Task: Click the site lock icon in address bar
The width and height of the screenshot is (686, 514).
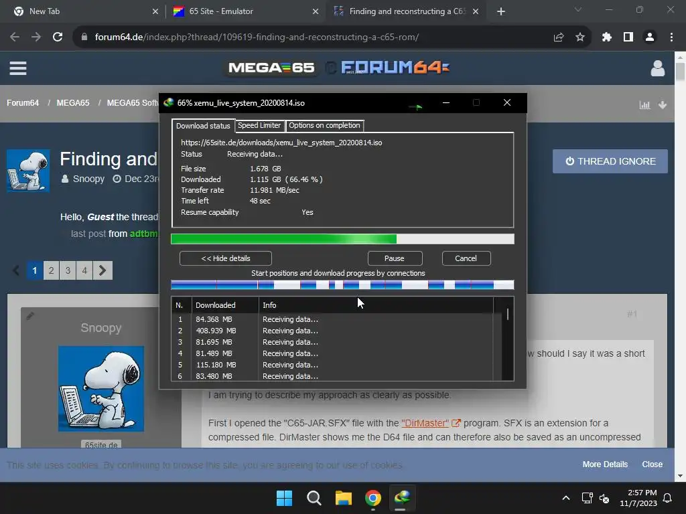Action: (x=84, y=37)
